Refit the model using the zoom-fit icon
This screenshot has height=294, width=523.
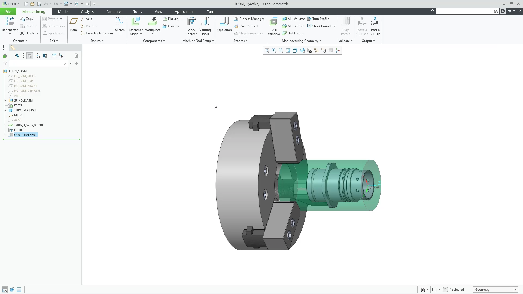coord(267,51)
